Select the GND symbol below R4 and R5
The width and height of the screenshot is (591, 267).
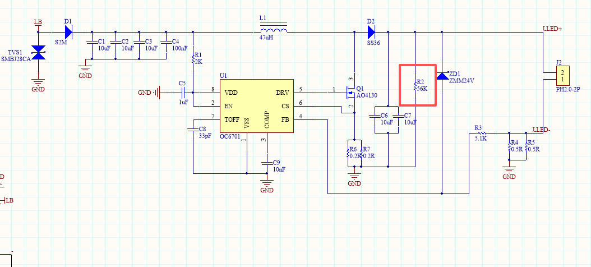[x=509, y=173]
